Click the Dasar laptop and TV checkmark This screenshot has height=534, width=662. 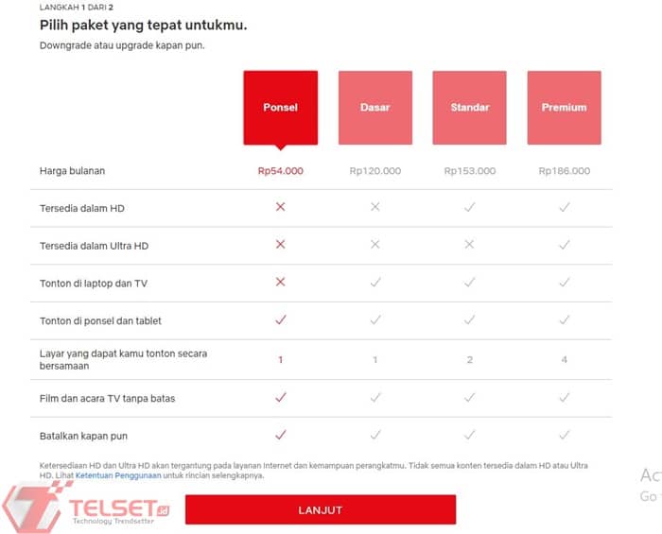click(375, 283)
